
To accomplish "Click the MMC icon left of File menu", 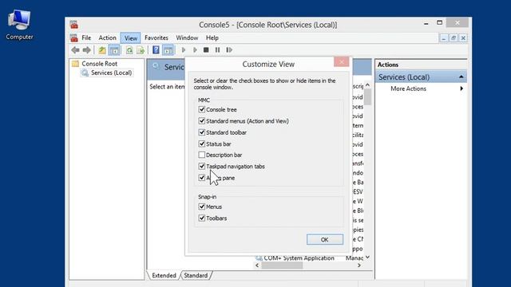I will 74,37.
